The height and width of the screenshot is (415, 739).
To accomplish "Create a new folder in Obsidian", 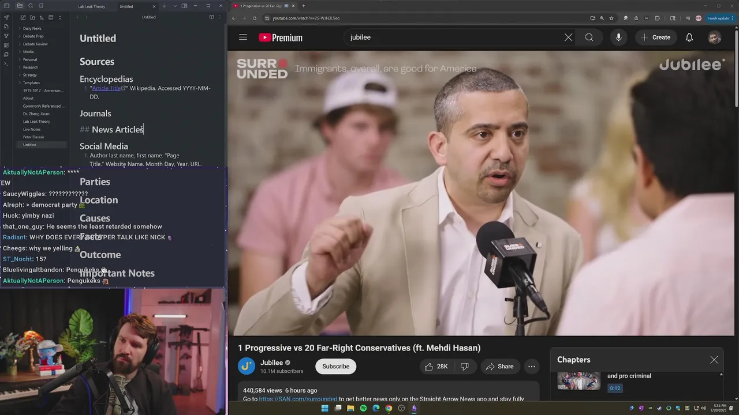I will (x=32, y=17).
